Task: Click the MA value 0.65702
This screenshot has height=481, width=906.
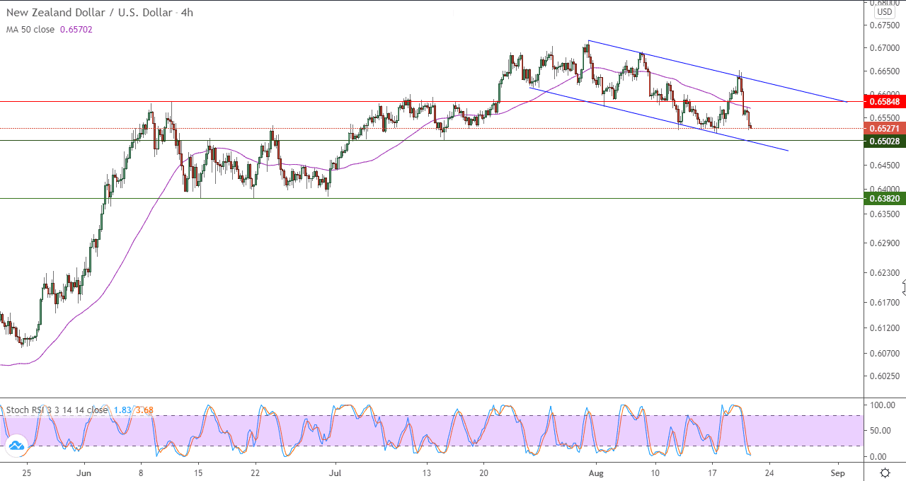Action: click(x=76, y=30)
